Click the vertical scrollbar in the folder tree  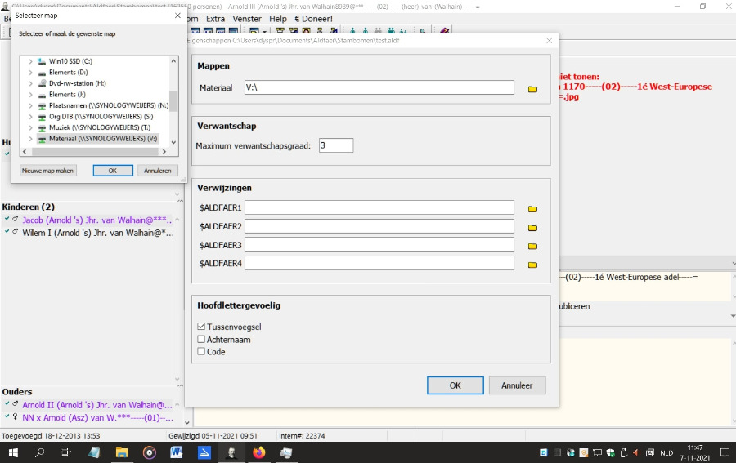pyautogui.click(x=173, y=101)
